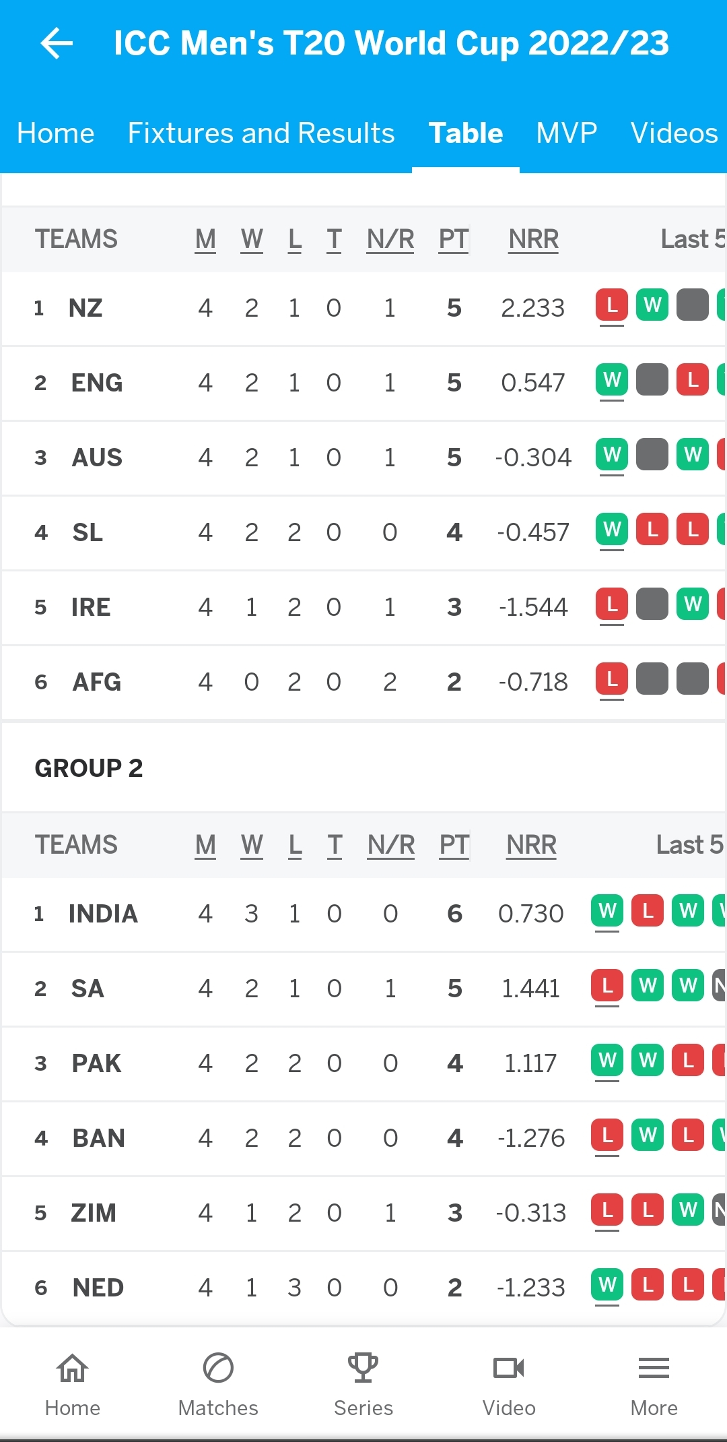The image size is (727, 1442).
Task: Tap NRR column header in Group 2
Action: [x=532, y=845]
